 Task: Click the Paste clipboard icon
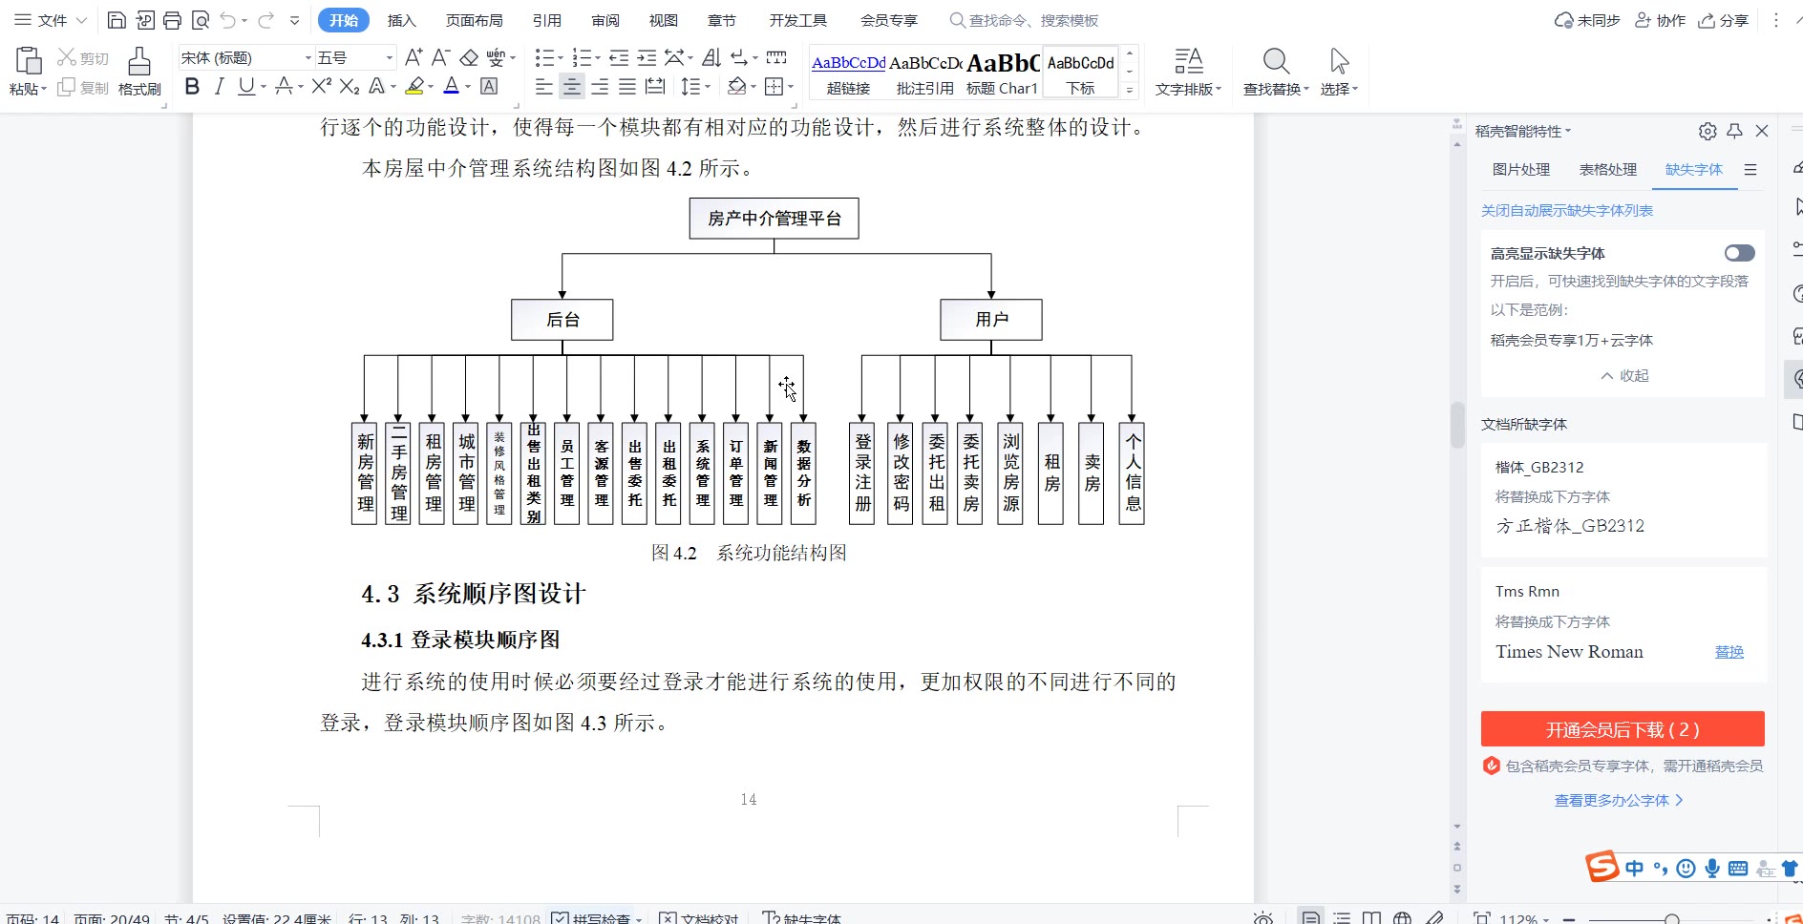[x=29, y=61]
